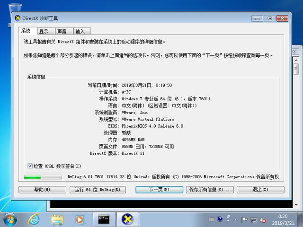Minimize the DirectX 诊断工具 window

(x=257, y=18)
